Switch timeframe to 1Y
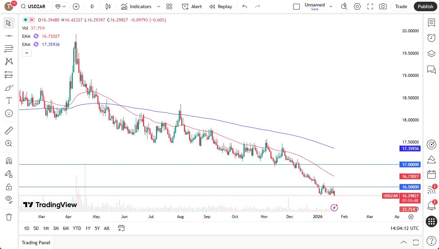 [88, 228]
